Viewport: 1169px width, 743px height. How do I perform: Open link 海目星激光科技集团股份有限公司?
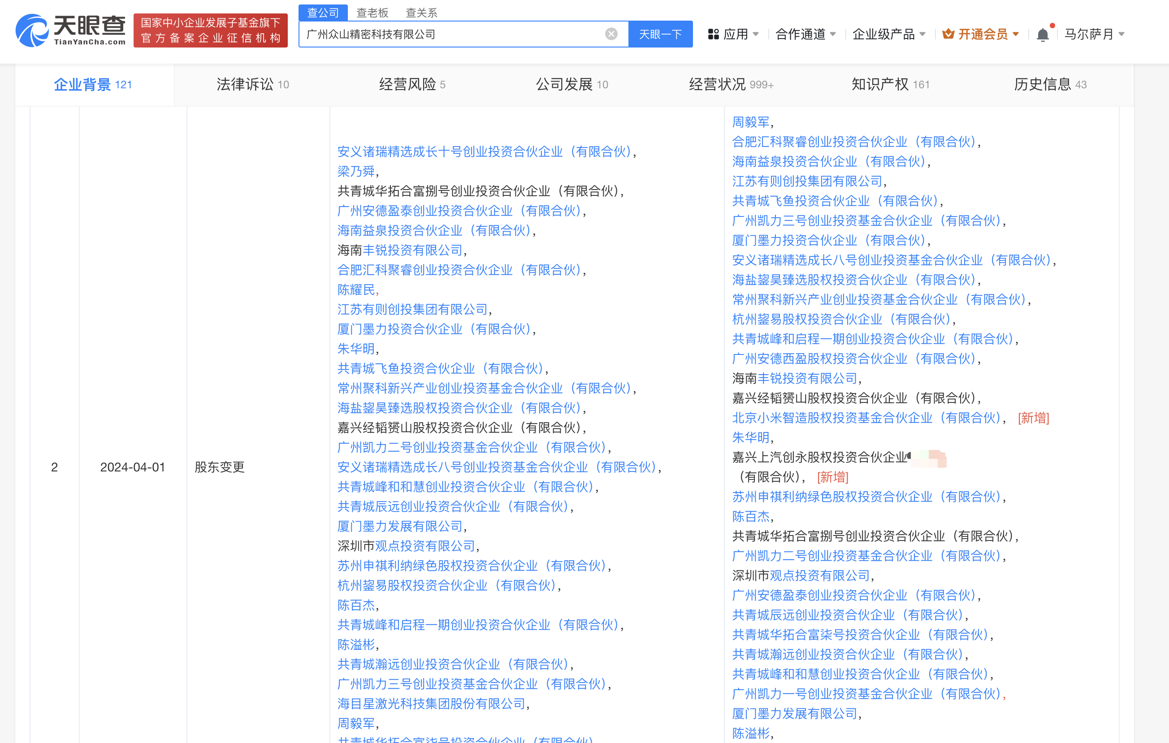tap(432, 704)
